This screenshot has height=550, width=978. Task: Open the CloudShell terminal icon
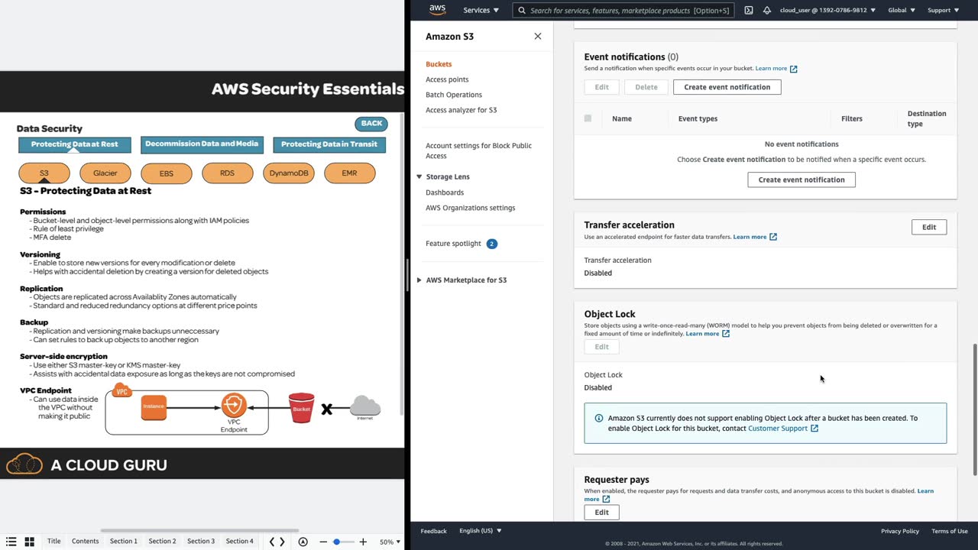click(x=749, y=10)
